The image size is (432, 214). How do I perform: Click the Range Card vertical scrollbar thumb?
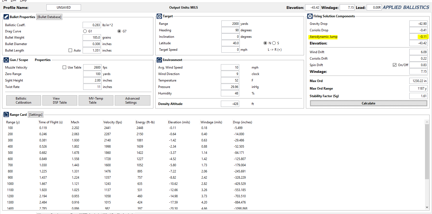427,152
